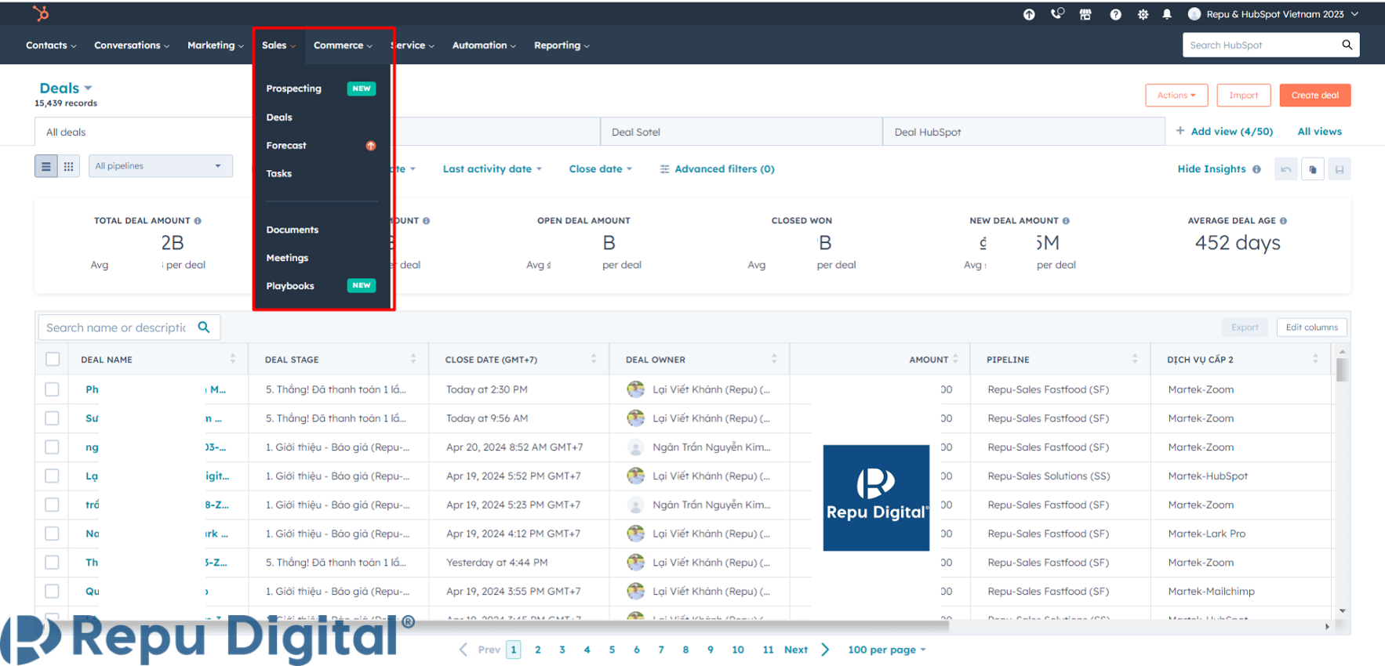This screenshot has width=1385, height=666.
Task: Sort by Pipeline column arrows
Action: (x=1135, y=359)
